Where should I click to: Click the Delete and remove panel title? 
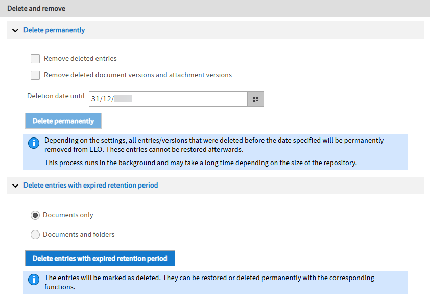pos(36,9)
